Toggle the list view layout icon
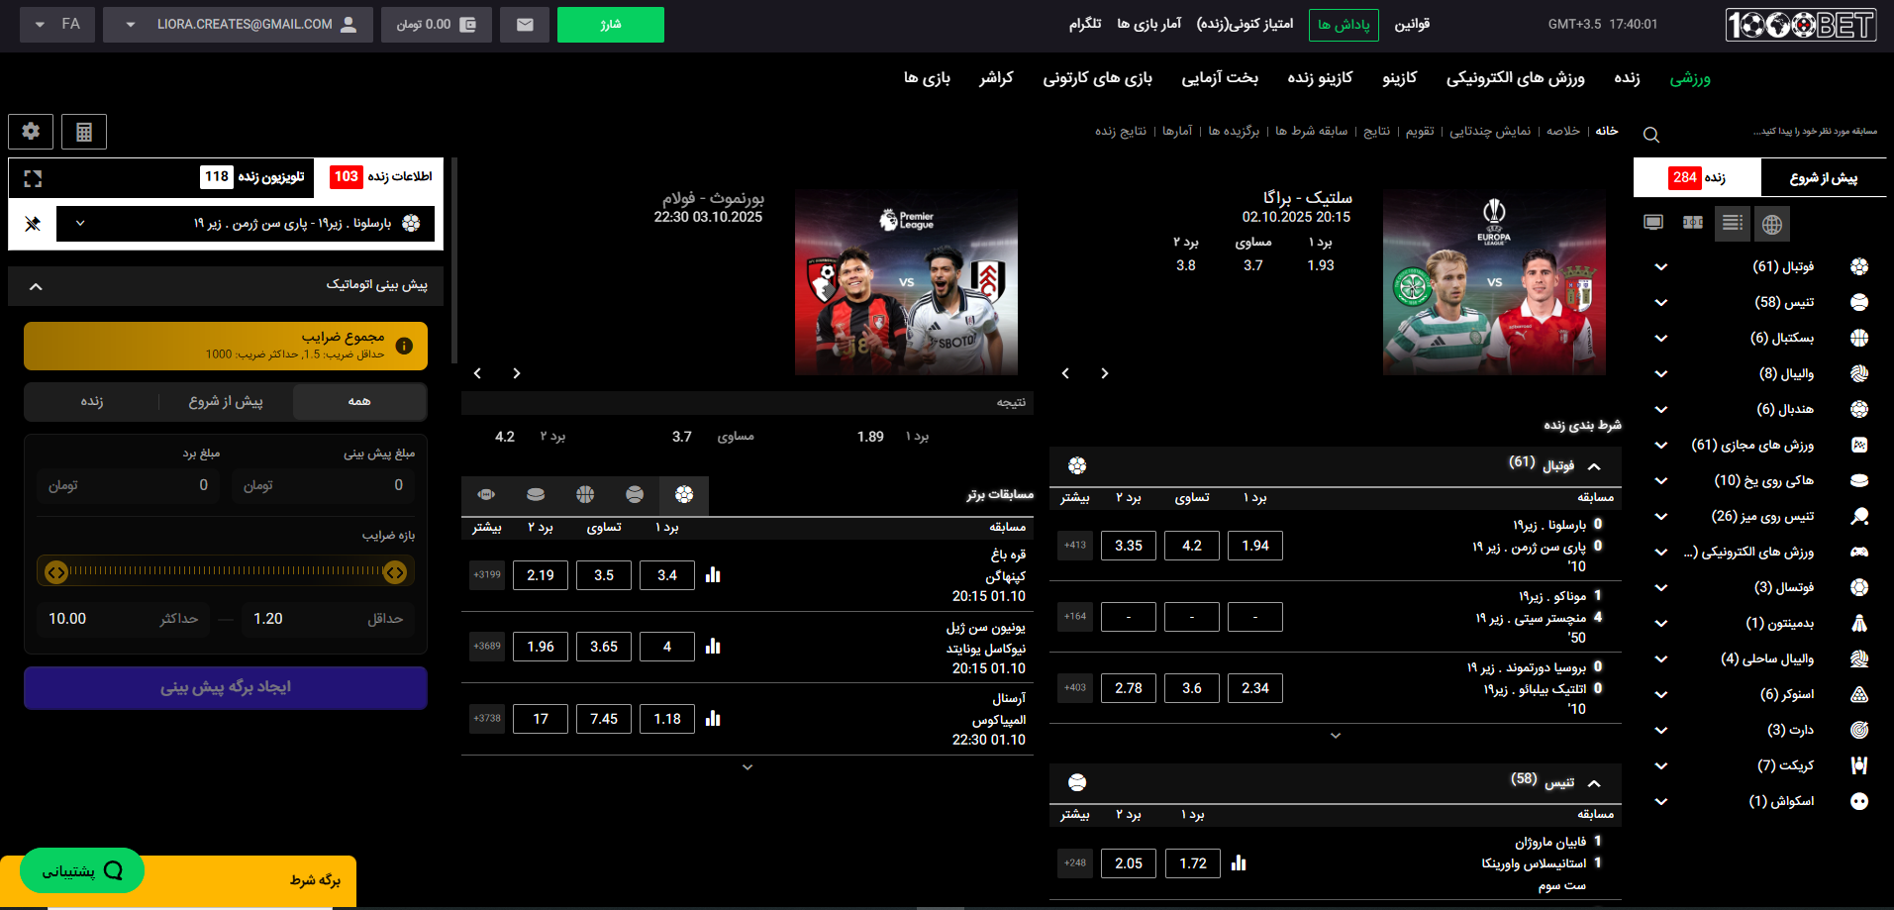Image resolution: width=1894 pixels, height=910 pixels. 1732,223
